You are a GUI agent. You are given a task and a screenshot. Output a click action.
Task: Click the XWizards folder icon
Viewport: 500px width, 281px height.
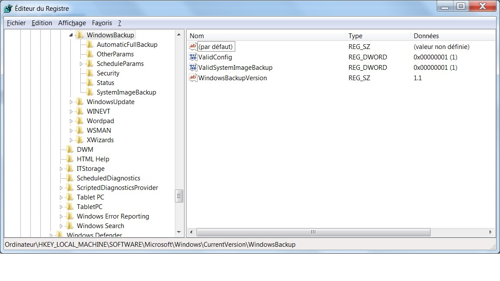[80, 140]
